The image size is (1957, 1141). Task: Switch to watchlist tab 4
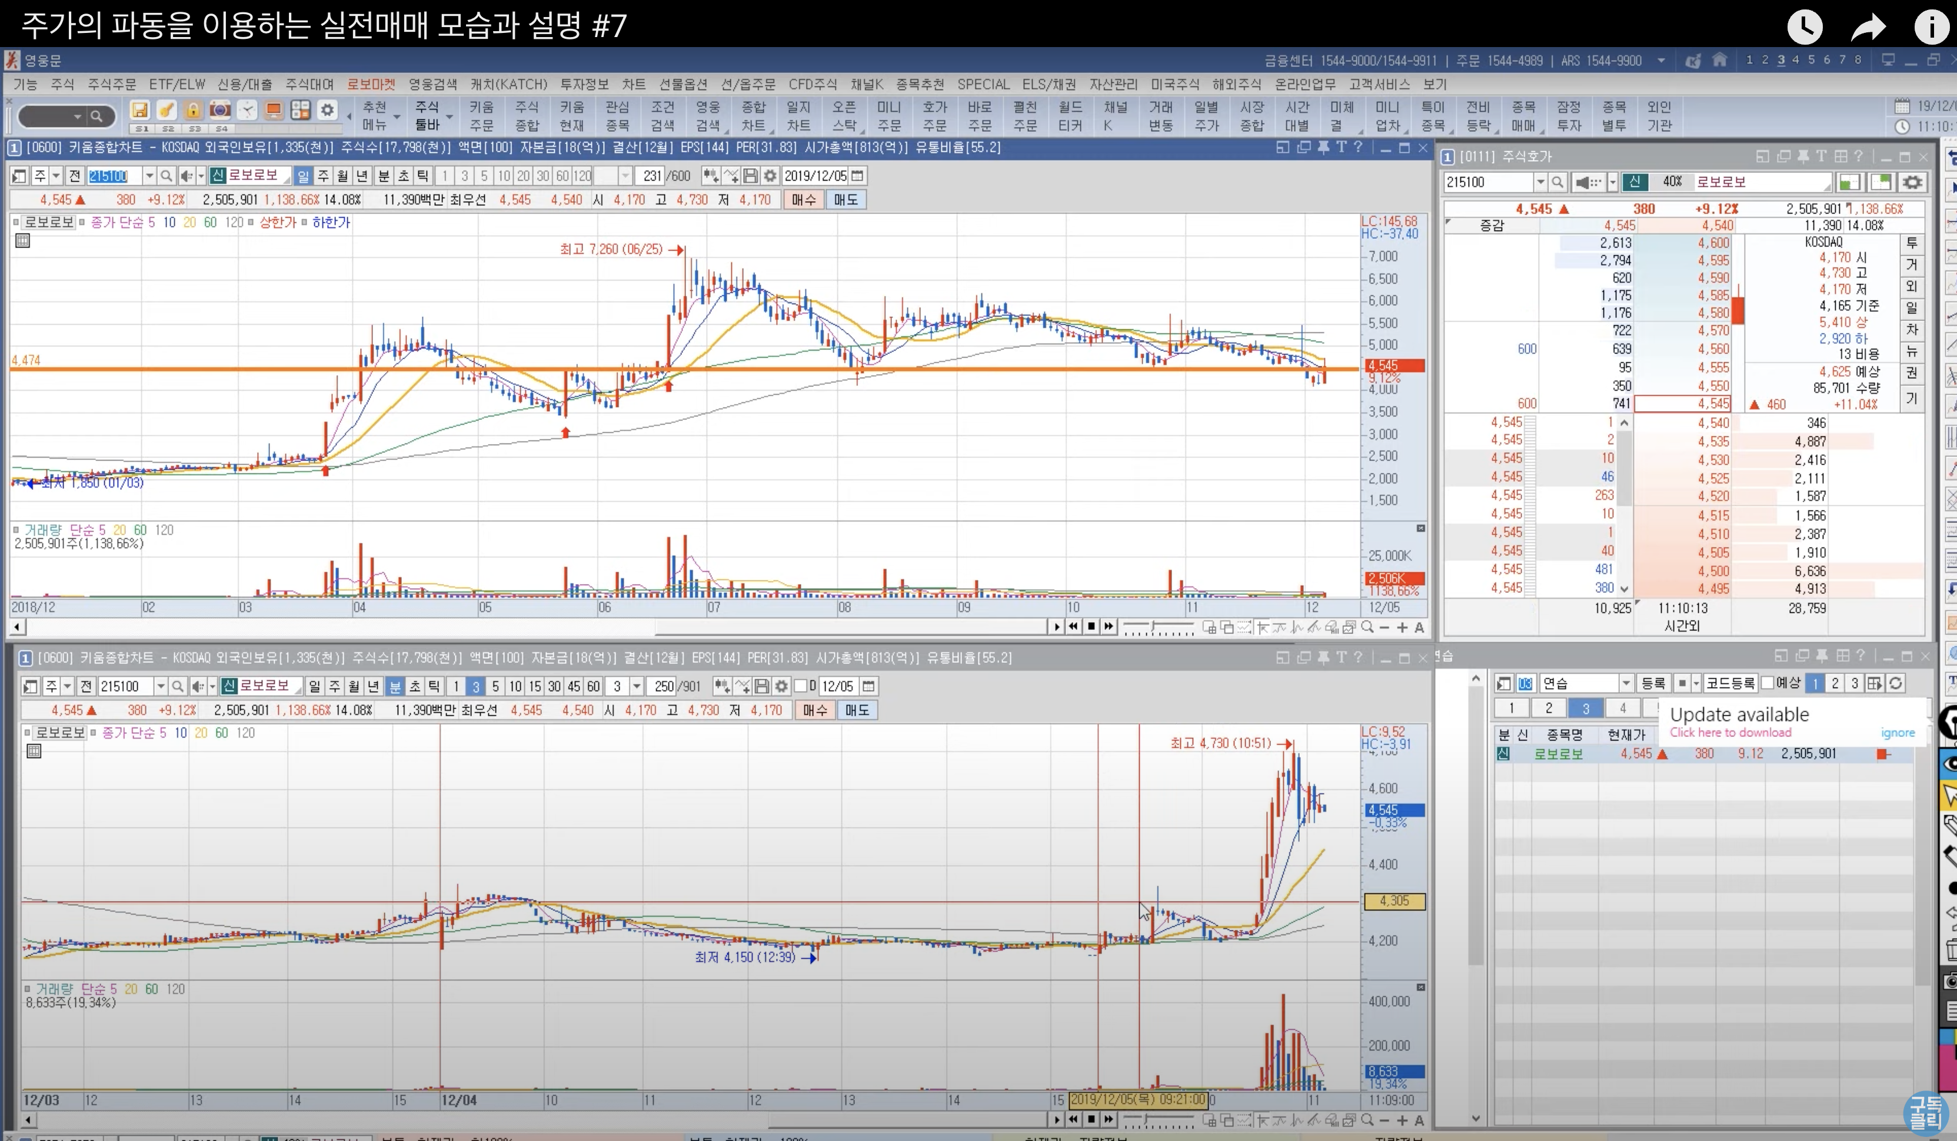[1622, 708]
